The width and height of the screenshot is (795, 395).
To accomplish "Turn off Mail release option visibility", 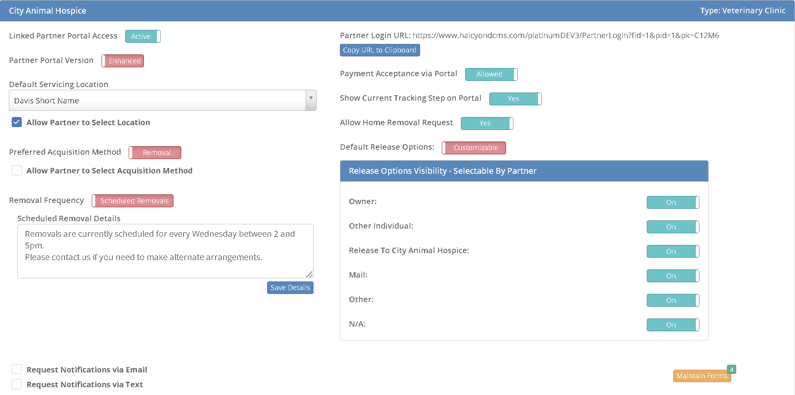I will (673, 276).
